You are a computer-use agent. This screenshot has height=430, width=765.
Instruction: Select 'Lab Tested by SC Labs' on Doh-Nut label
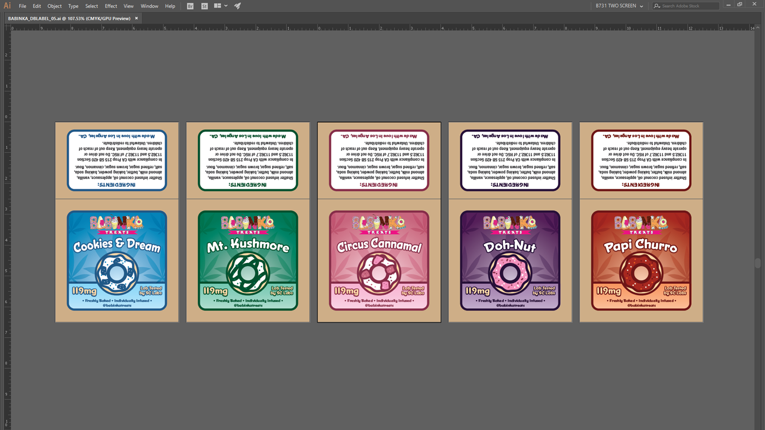(544, 290)
